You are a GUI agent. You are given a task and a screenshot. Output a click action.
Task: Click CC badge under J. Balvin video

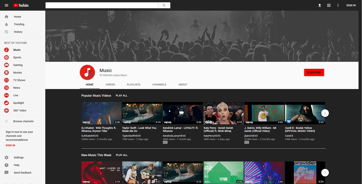pyautogui.click(x=247, y=143)
